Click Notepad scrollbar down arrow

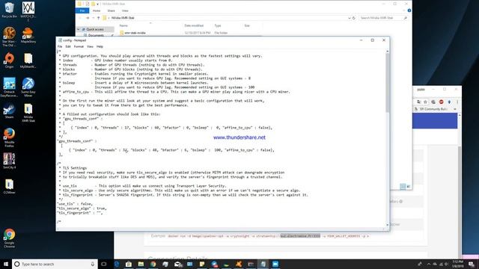click(x=388, y=225)
